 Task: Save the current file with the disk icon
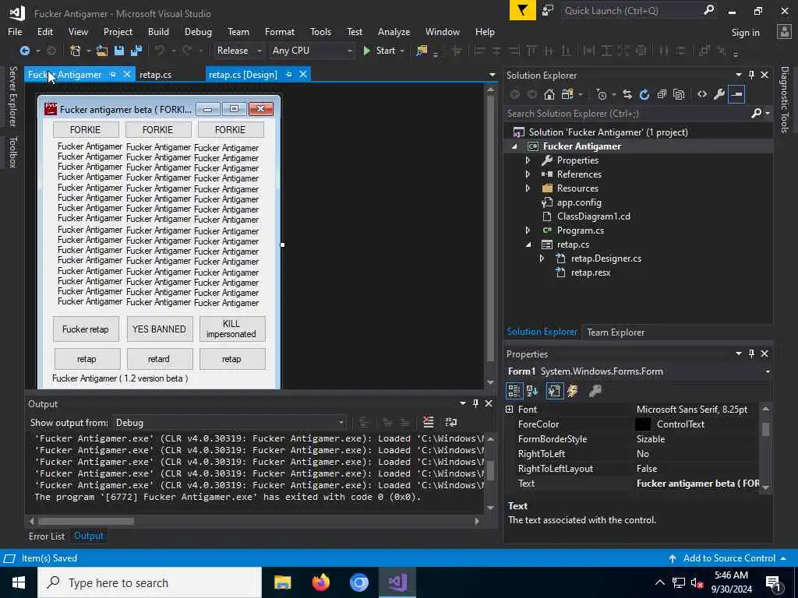pos(119,51)
